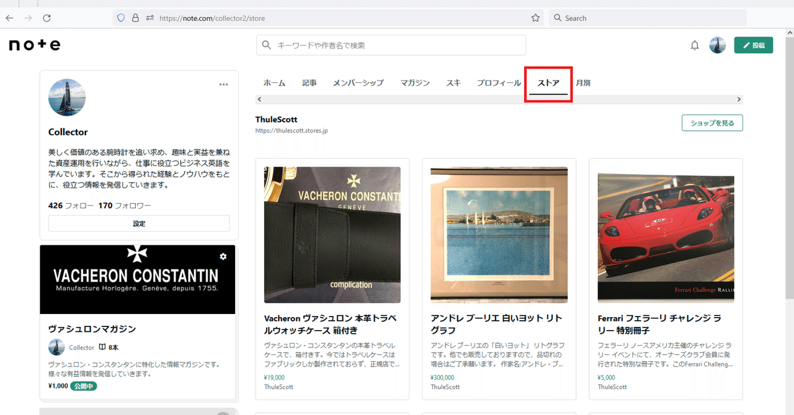Switch to the 記事 tab
Viewport: 794px width, 415px height.
click(x=309, y=83)
